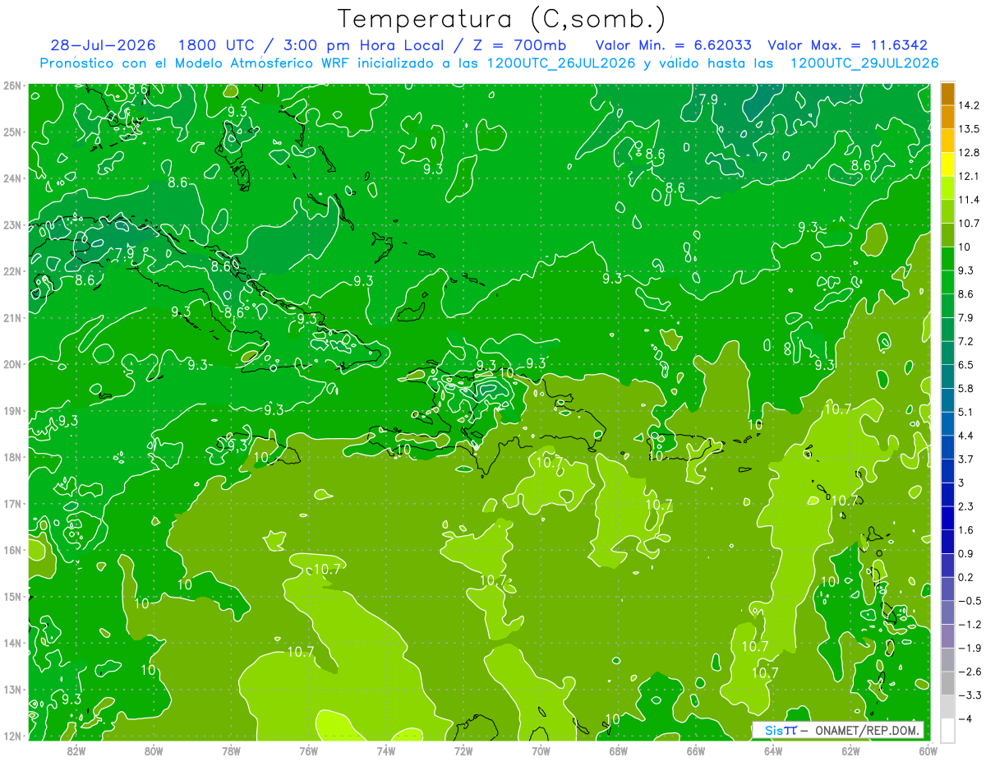Click the -0.5 colorbar value

point(969,601)
